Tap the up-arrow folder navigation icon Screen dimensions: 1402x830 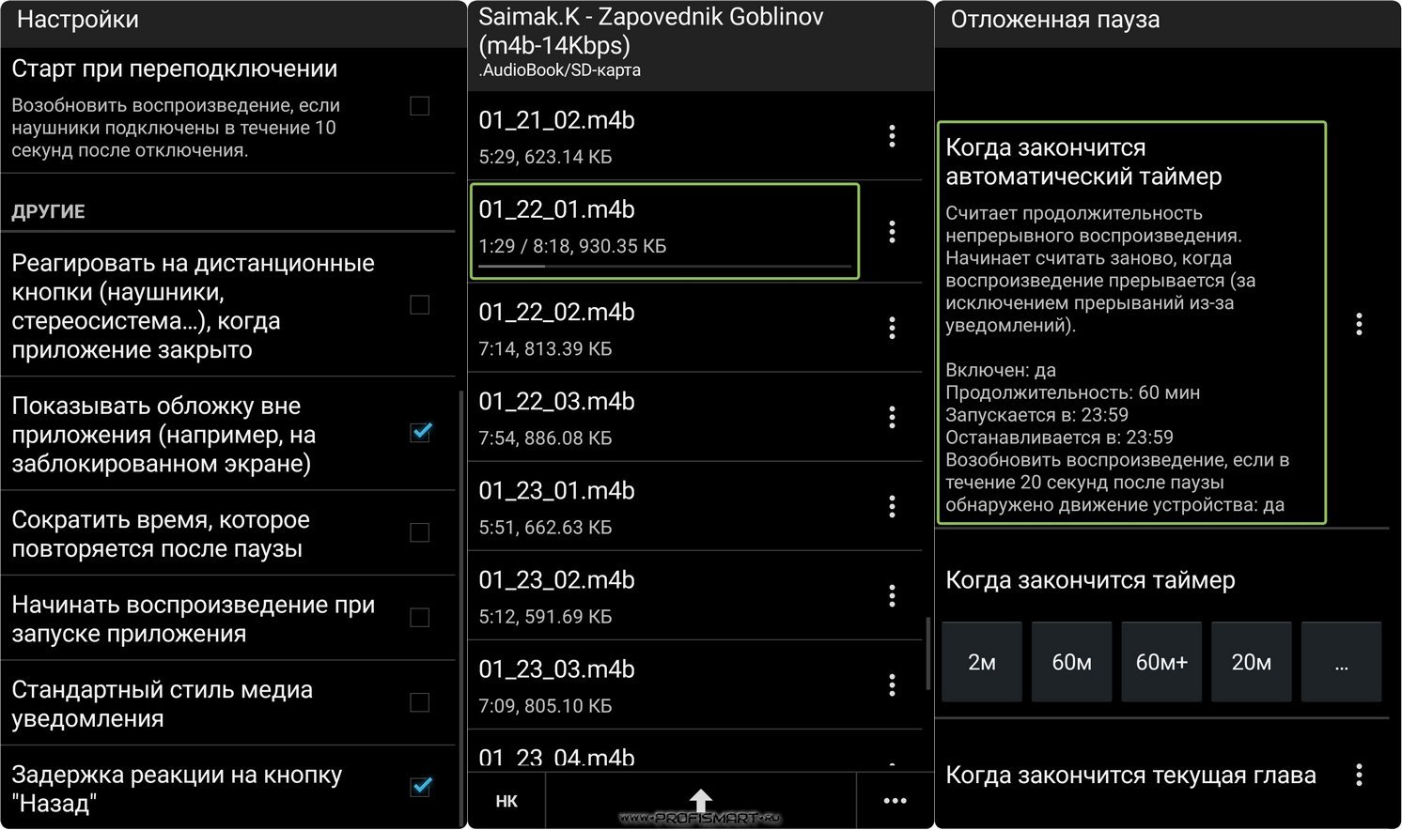coord(701,801)
